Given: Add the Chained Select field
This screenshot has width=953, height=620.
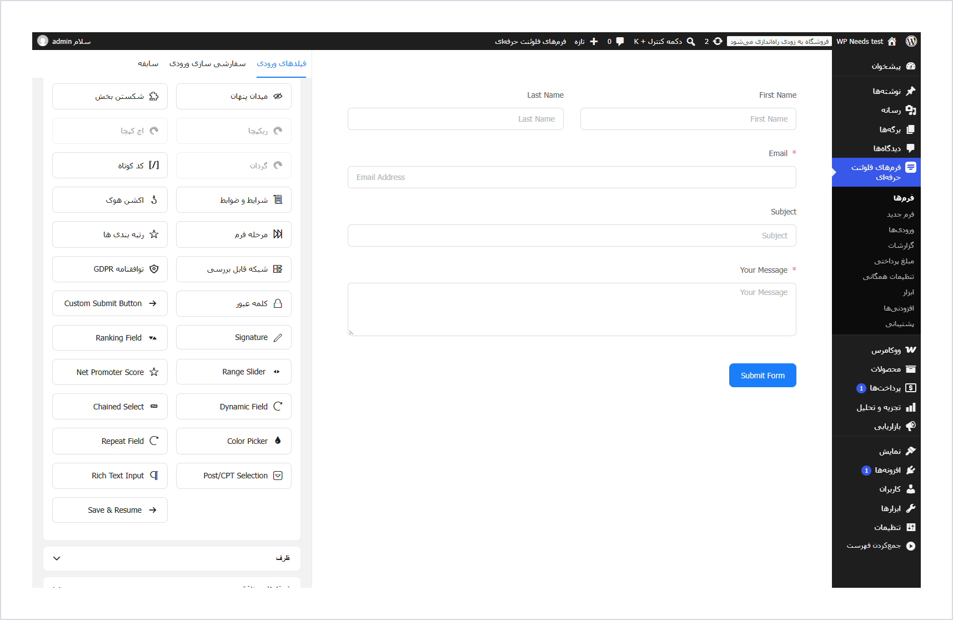Looking at the screenshot, I should (x=110, y=406).
